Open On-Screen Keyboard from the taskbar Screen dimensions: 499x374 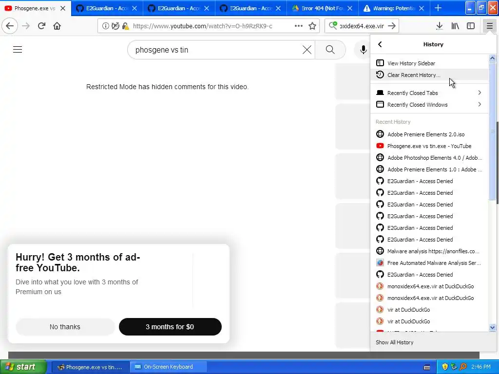168,367
